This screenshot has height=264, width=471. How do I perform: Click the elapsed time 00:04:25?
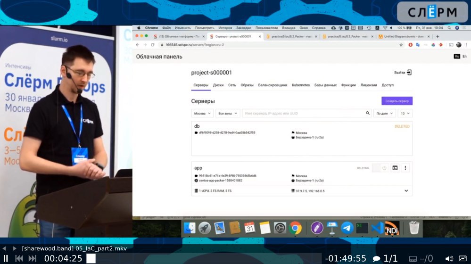coord(63,259)
